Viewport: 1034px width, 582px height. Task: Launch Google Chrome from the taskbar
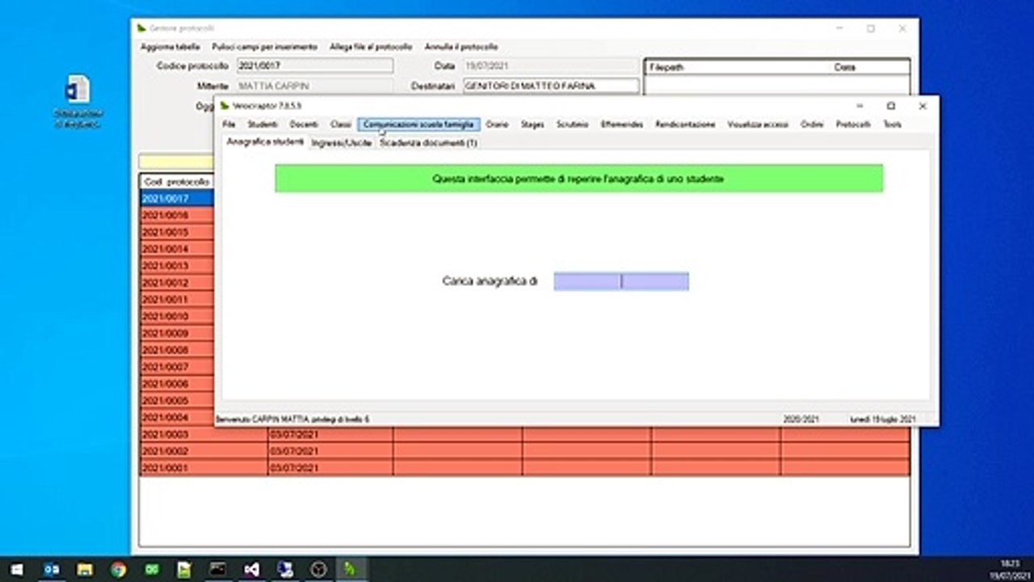point(118,569)
